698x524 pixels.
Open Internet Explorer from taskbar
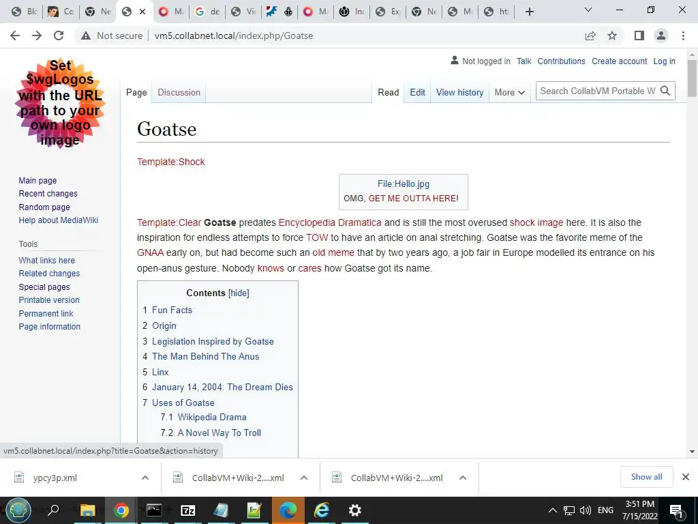(x=322, y=510)
